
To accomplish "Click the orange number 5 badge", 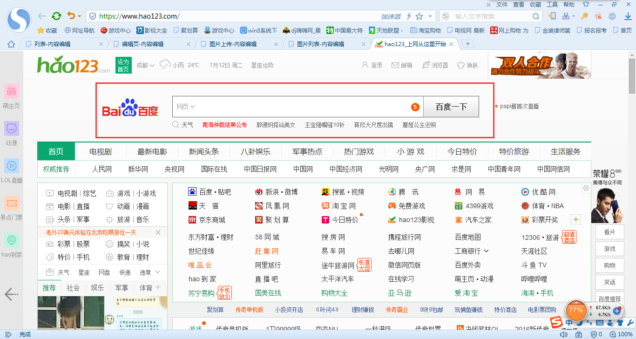I will 415,107.
